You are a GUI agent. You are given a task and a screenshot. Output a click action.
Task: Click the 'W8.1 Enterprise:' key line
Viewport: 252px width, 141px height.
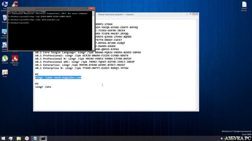click(x=80, y=65)
